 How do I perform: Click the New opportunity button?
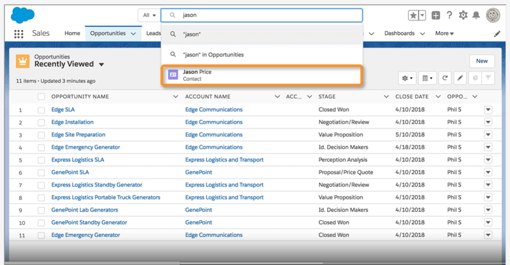coord(482,61)
